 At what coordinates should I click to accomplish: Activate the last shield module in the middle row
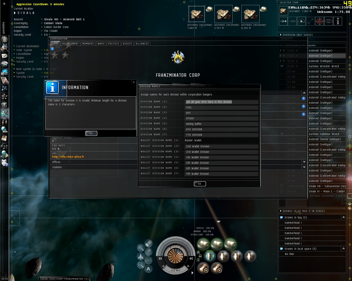pos(250,256)
